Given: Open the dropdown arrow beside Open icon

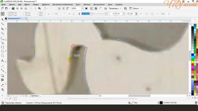Looking at the screenshot, I should [x=9, y=8].
